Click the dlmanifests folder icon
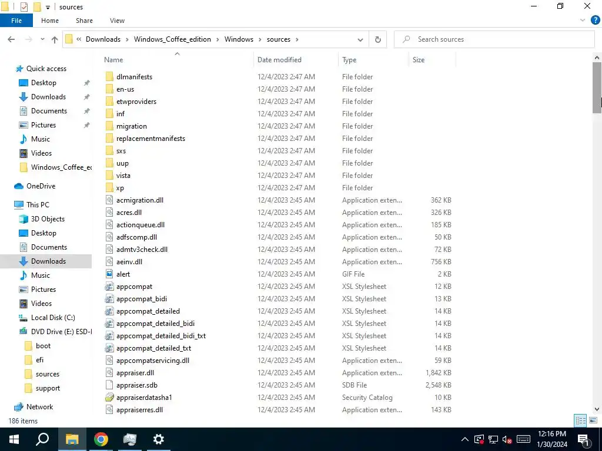Screen dimensions: 602x451 click(109, 77)
